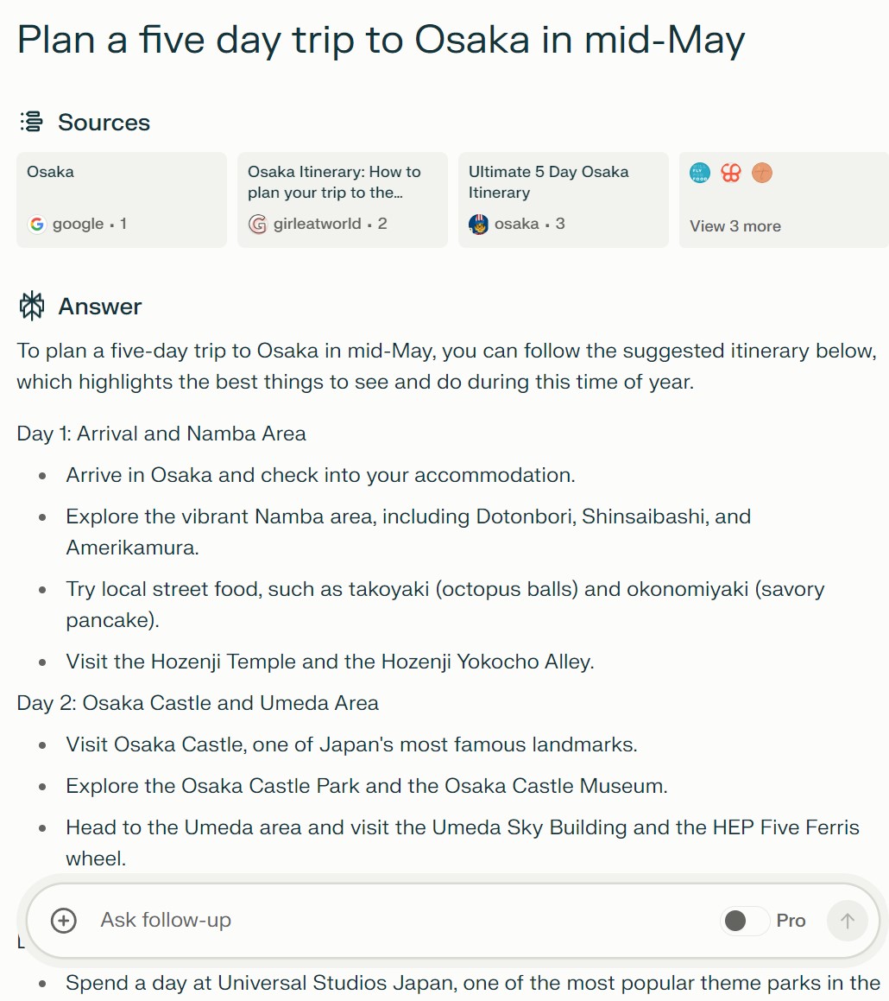The image size is (889, 1001).
Task: Click the osaka source favicon icon
Action: click(478, 225)
